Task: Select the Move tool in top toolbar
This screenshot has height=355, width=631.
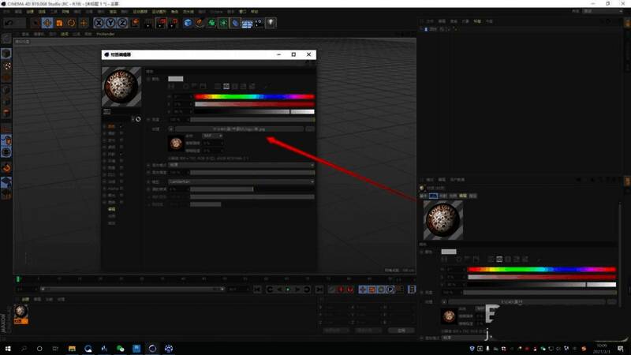Action: (x=47, y=23)
